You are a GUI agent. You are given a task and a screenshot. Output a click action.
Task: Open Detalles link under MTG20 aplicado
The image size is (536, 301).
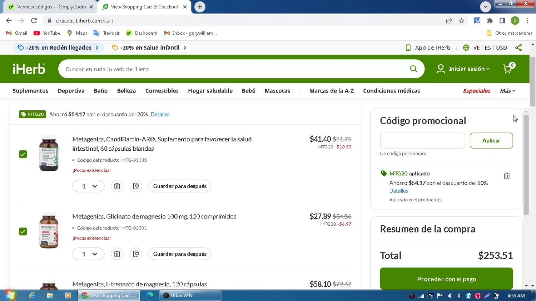[398, 191]
